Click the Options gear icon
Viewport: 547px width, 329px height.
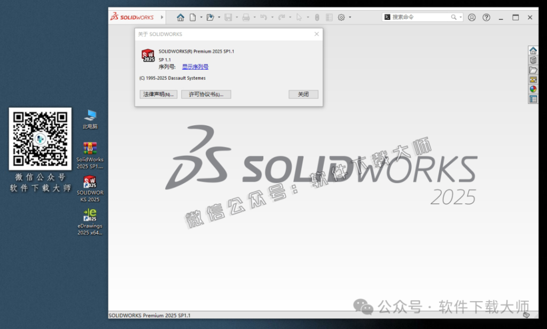pos(341,17)
